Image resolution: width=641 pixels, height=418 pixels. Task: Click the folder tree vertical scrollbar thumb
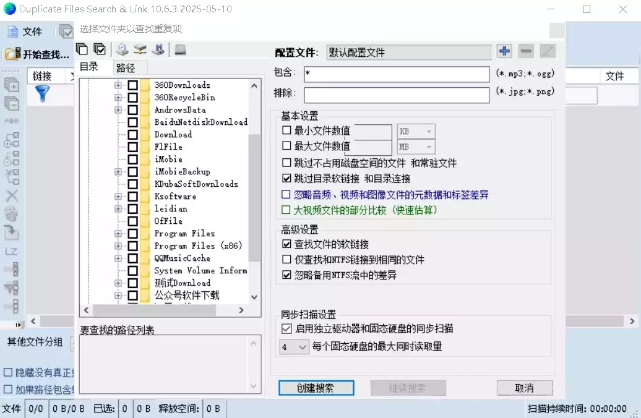click(254, 197)
